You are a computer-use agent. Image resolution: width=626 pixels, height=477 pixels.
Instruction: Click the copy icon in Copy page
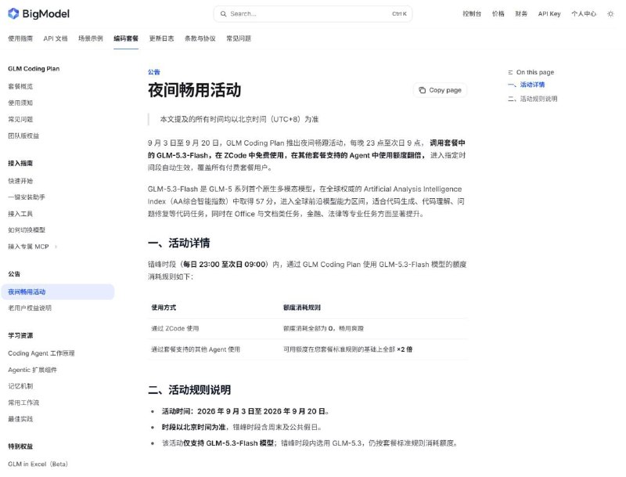[422, 90]
